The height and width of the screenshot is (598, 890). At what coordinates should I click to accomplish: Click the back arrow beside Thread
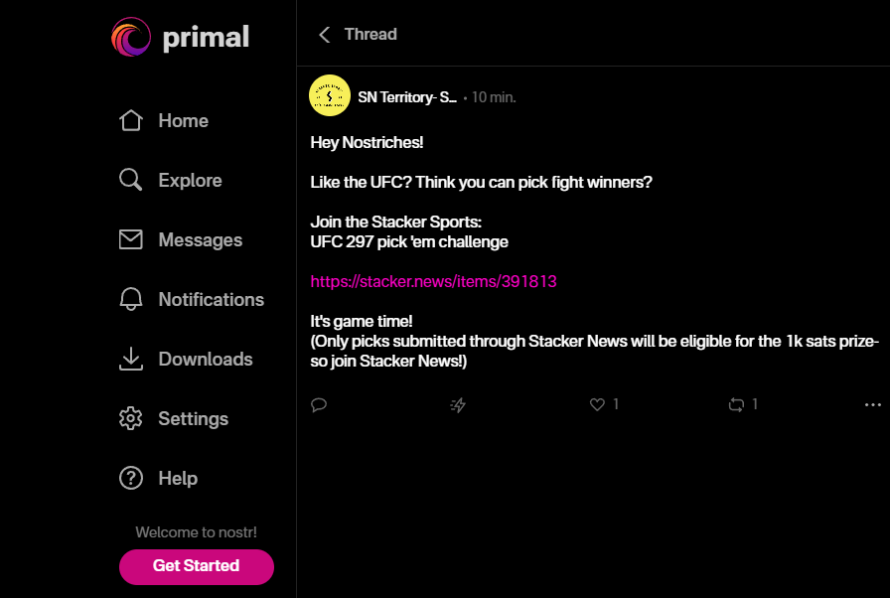[324, 35]
